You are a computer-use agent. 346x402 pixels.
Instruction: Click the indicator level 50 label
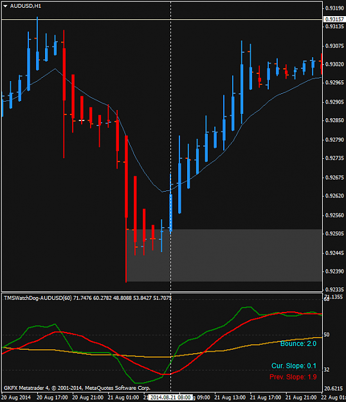tap(327, 334)
